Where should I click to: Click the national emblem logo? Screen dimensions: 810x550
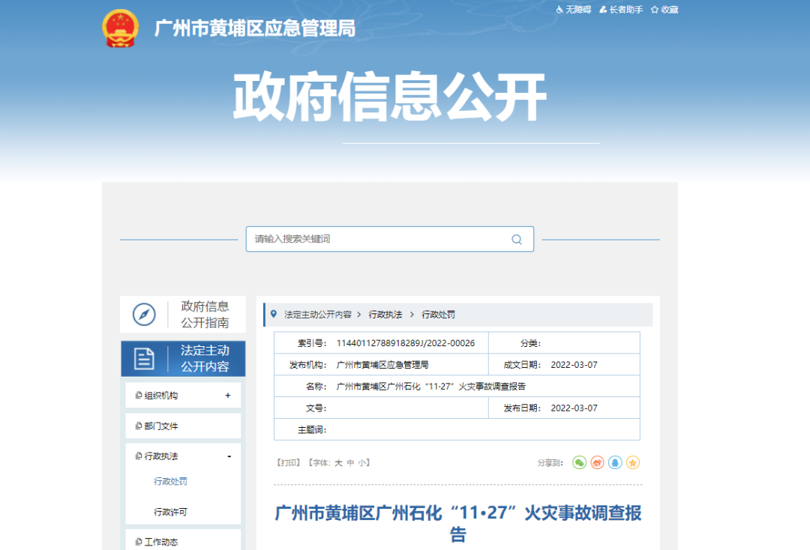(x=120, y=28)
